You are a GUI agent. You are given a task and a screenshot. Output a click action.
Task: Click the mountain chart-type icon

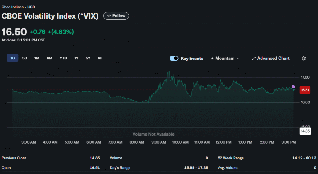(x=212, y=59)
